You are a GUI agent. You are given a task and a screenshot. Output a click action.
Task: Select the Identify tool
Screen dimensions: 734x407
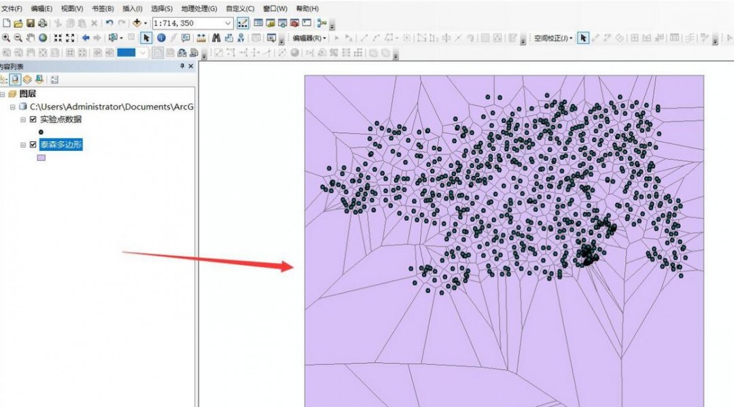[161, 38]
